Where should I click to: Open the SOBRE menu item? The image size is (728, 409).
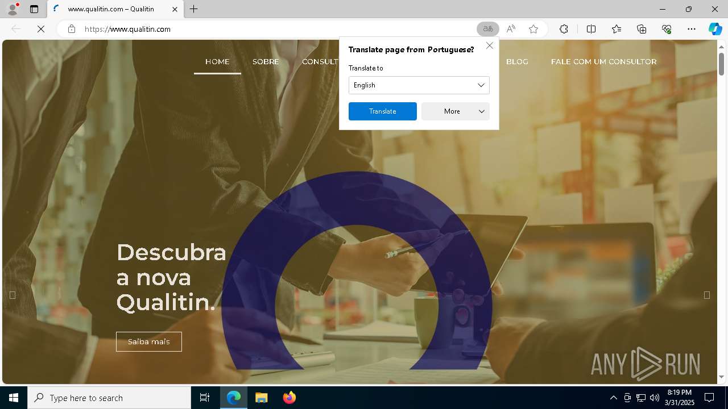[x=266, y=61]
